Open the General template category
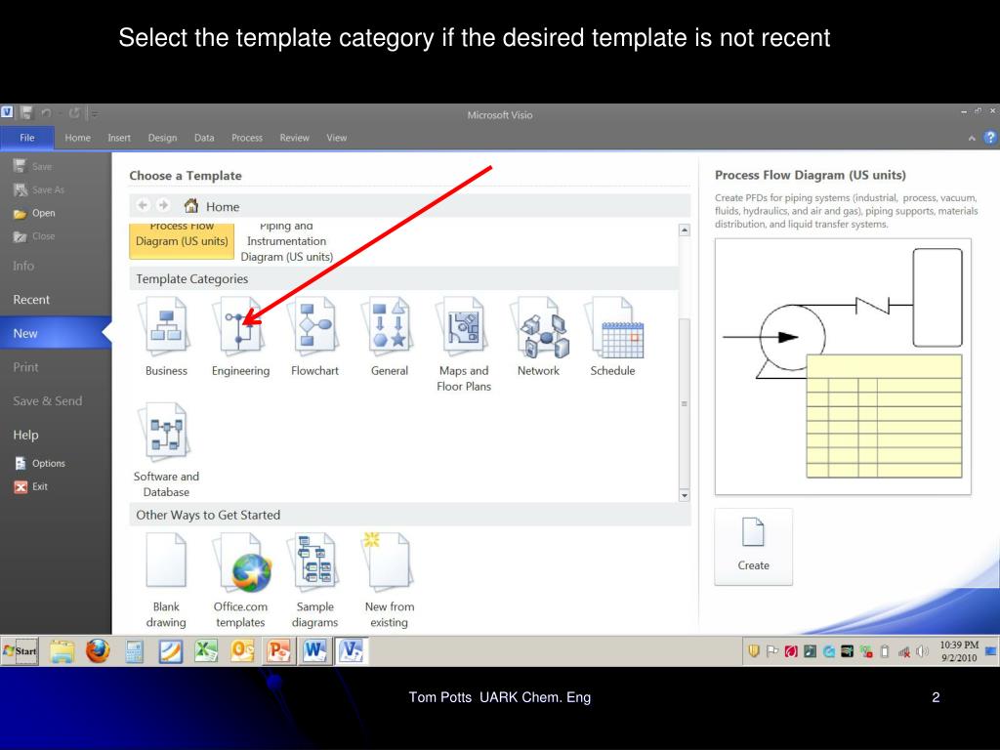Image resolution: width=1000 pixels, height=750 pixels. pos(389,337)
